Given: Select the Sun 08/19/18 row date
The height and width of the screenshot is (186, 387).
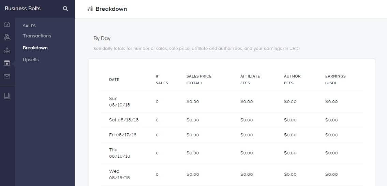Looking at the screenshot, I should pyautogui.click(x=119, y=102).
